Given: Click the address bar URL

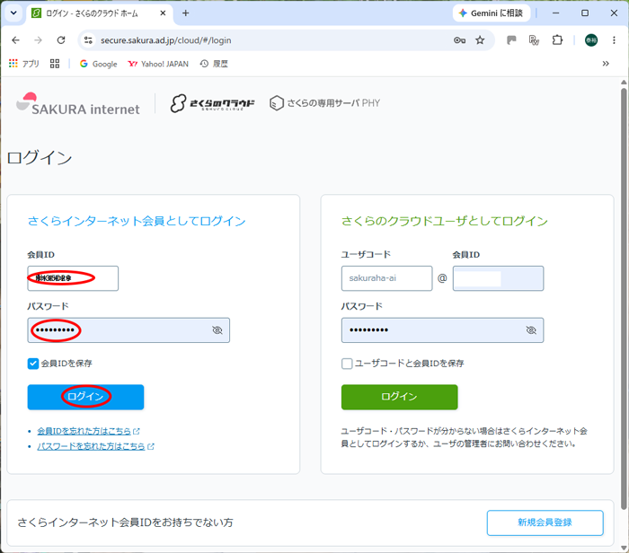Looking at the screenshot, I should coord(165,40).
